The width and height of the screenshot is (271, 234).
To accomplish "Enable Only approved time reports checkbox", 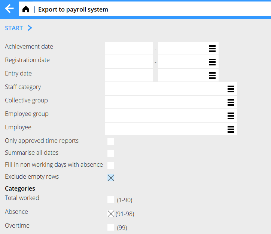I will 111,142.
